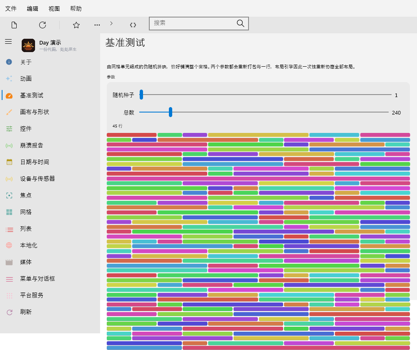
Task: Focus the 搜索 search field
Action: coord(199,23)
